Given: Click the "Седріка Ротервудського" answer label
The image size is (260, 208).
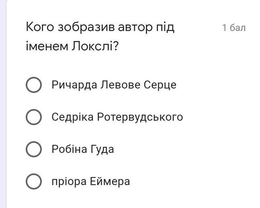Looking at the screenshot, I should click(x=117, y=117).
